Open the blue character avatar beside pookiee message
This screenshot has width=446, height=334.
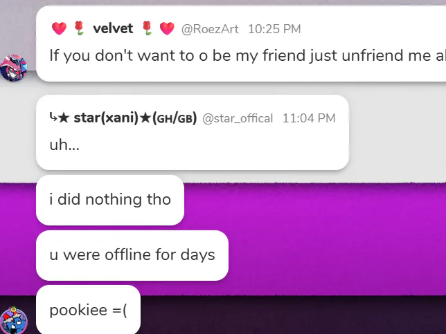pyautogui.click(x=14, y=319)
